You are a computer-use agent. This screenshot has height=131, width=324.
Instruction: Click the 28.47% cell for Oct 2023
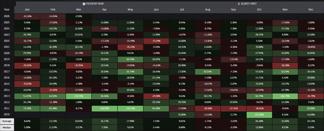coord(259,35)
